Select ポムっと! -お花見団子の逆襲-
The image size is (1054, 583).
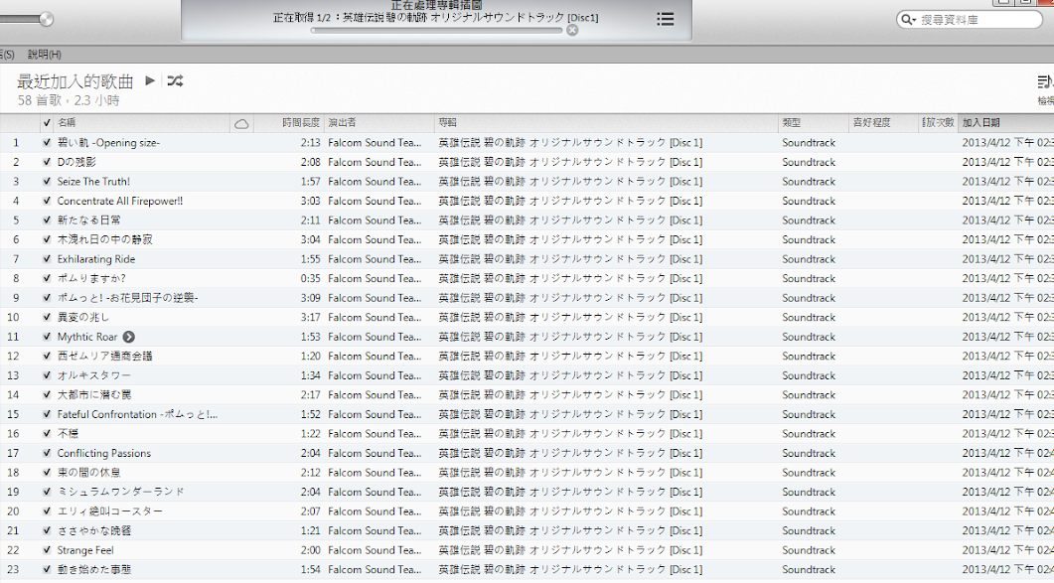128,298
